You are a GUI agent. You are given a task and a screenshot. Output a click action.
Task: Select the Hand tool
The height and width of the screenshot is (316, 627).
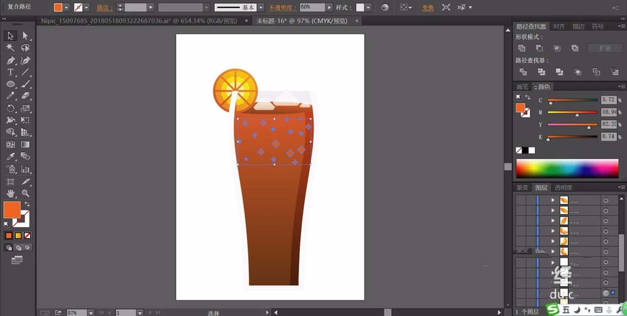(11, 193)
